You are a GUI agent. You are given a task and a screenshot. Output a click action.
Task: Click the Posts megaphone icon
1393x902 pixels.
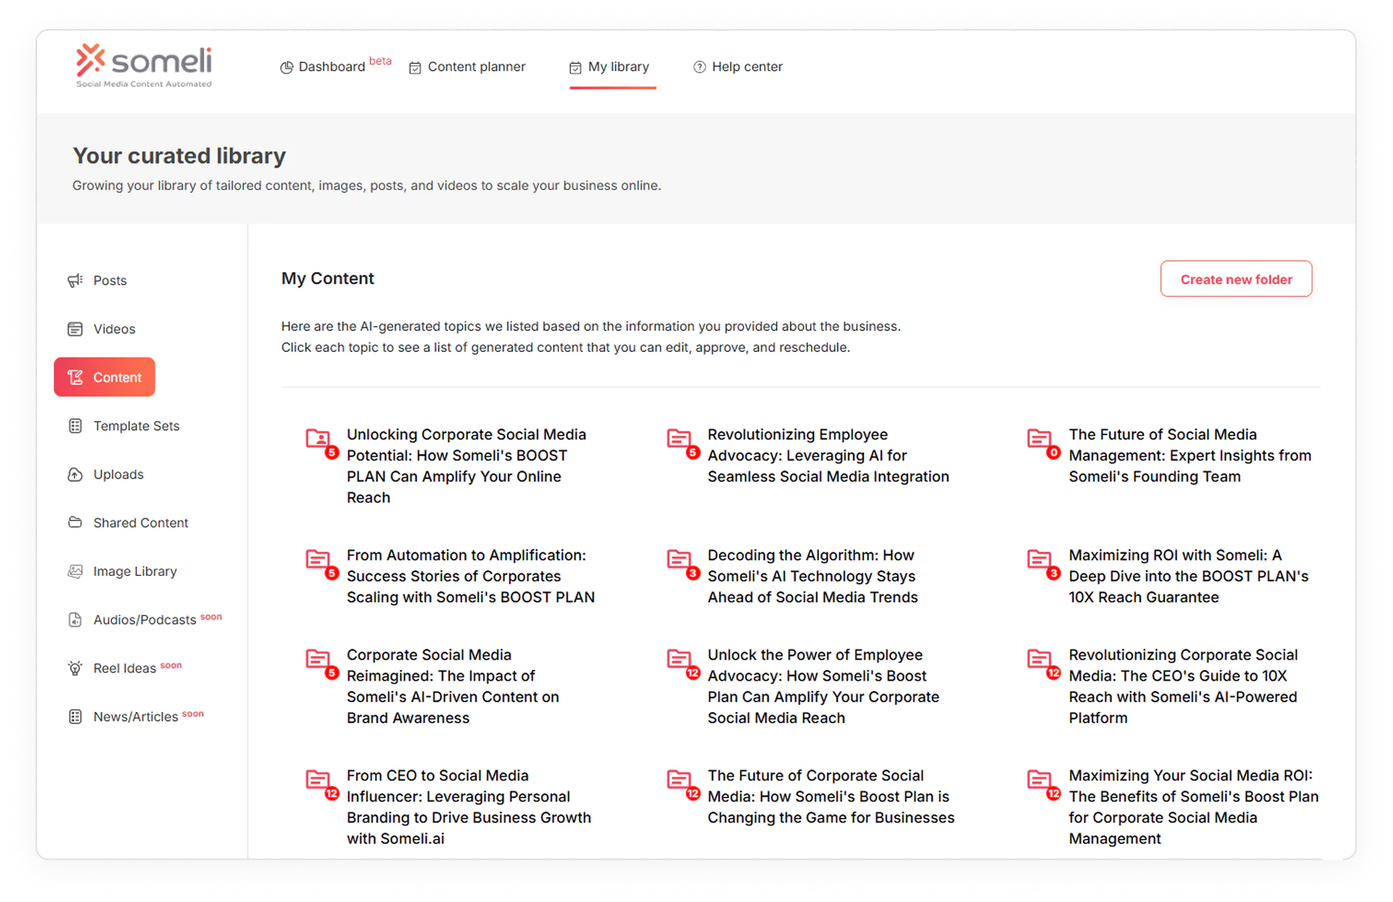(75, 280)
